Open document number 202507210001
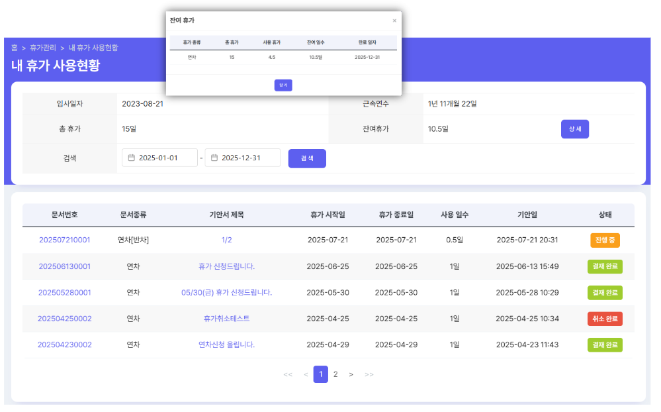 coord(65,240)
